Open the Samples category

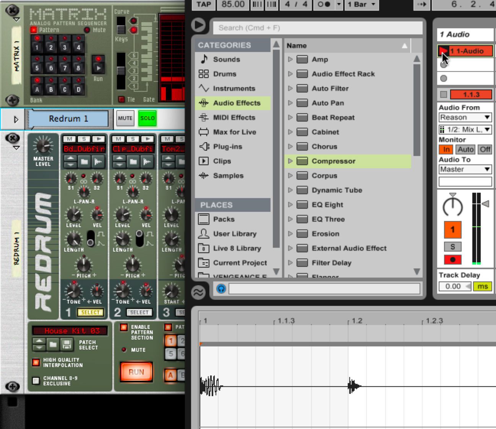tap(228, 175)
